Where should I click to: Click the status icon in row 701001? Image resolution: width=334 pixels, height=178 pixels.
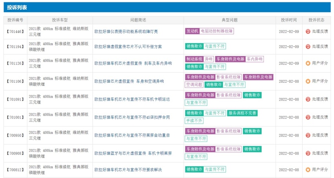coord(308,117)
